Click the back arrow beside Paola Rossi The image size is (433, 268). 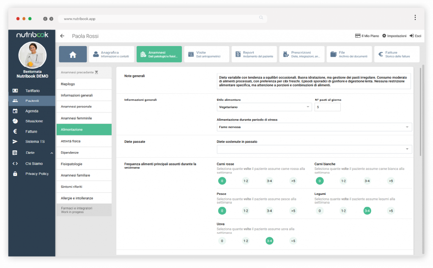pos(62,36)
